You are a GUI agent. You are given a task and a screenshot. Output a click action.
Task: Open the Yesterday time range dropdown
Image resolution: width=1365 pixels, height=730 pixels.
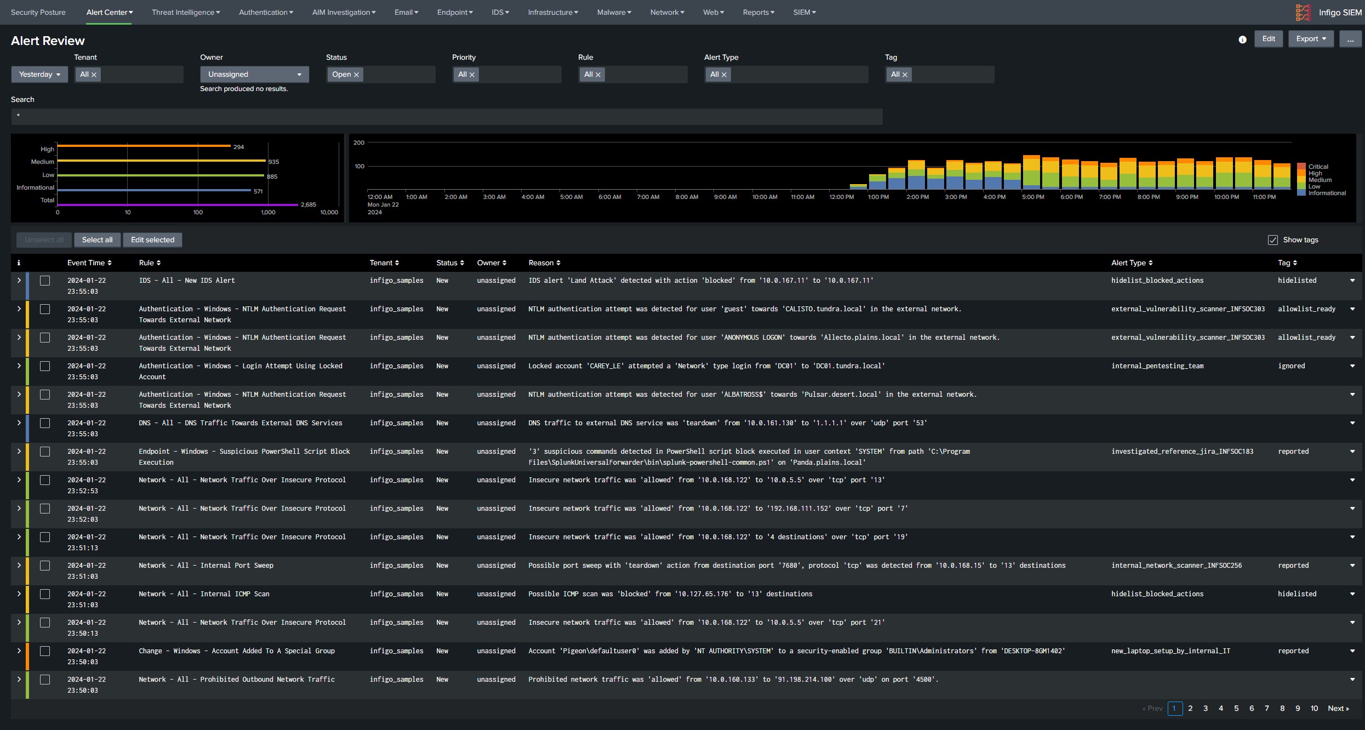[39, 75]
